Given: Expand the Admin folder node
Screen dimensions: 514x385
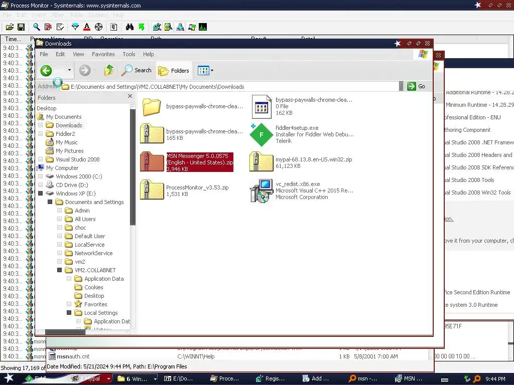Looking at the screenshot, I should coord(60,210).
